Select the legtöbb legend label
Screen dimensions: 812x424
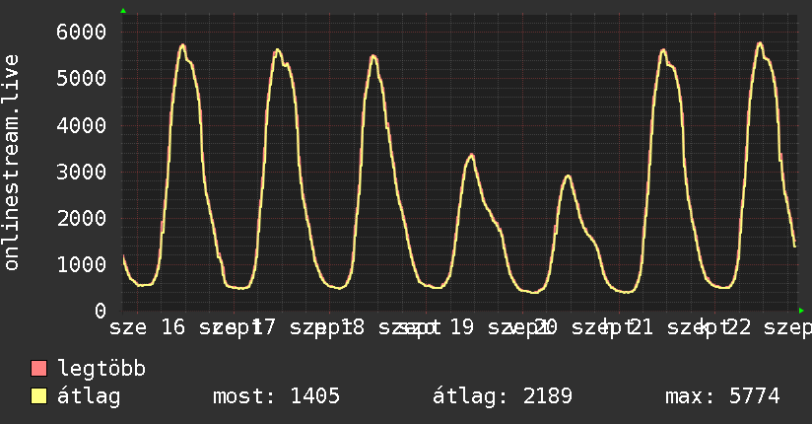coord(101,368)
